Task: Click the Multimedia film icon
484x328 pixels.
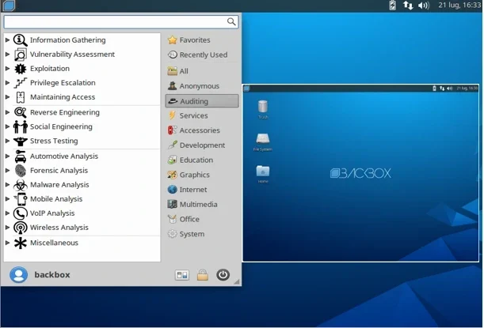Action: tap(172, 204)
